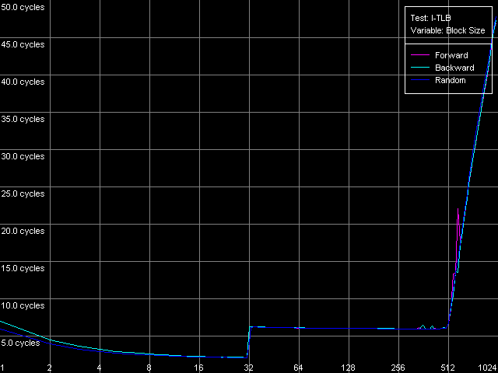This screenshot has width=498, height=373.
Task: Click the 32 block size axis label
Action: (x=248, y=368)
